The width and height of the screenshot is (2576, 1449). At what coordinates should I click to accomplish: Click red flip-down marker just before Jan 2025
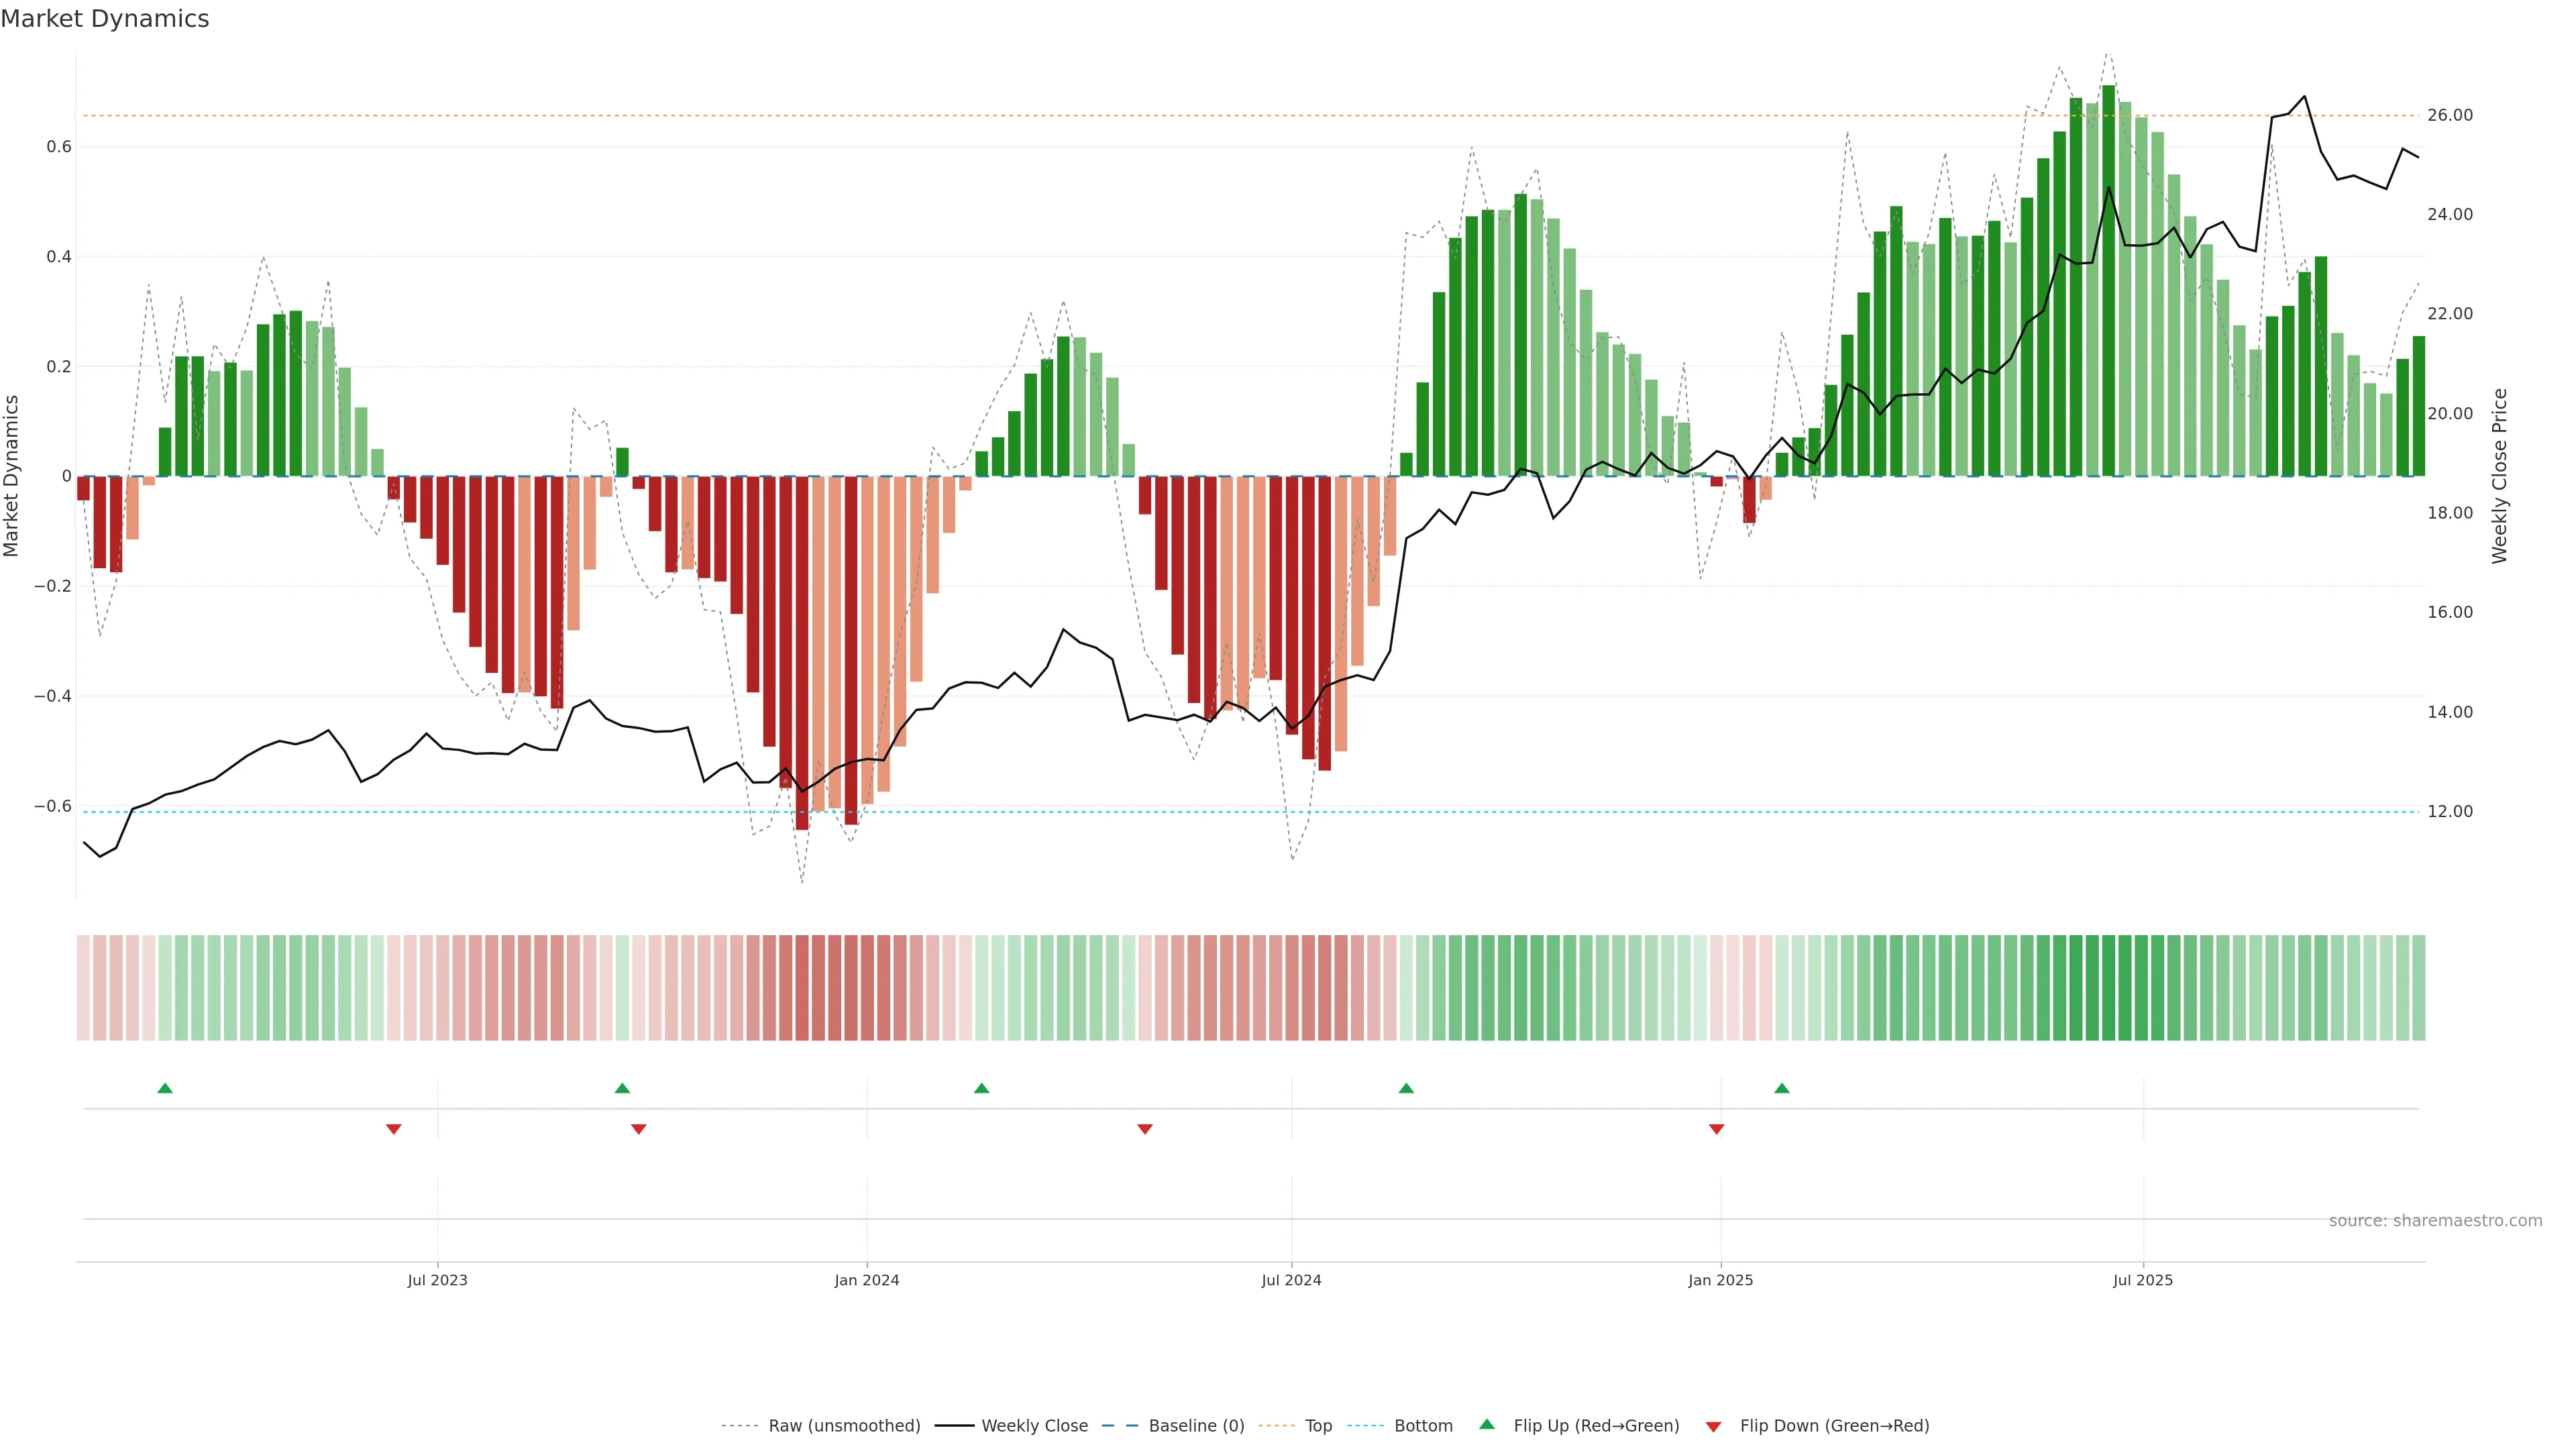(x=1717, y=1129)
